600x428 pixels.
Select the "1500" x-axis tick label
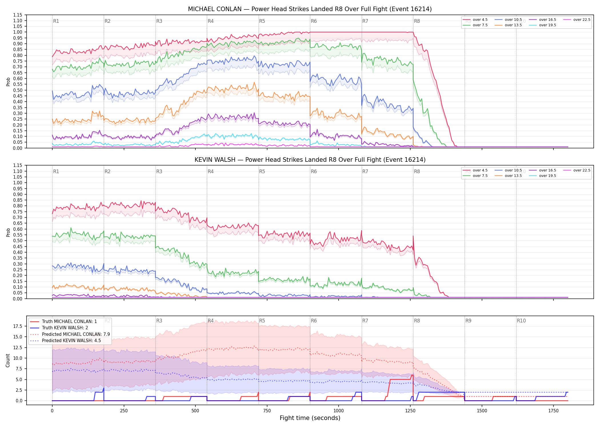[482, 411]
